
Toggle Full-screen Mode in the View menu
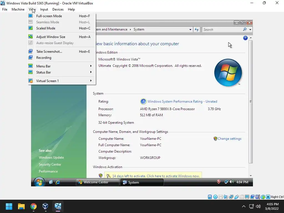[x=62, y=16]
